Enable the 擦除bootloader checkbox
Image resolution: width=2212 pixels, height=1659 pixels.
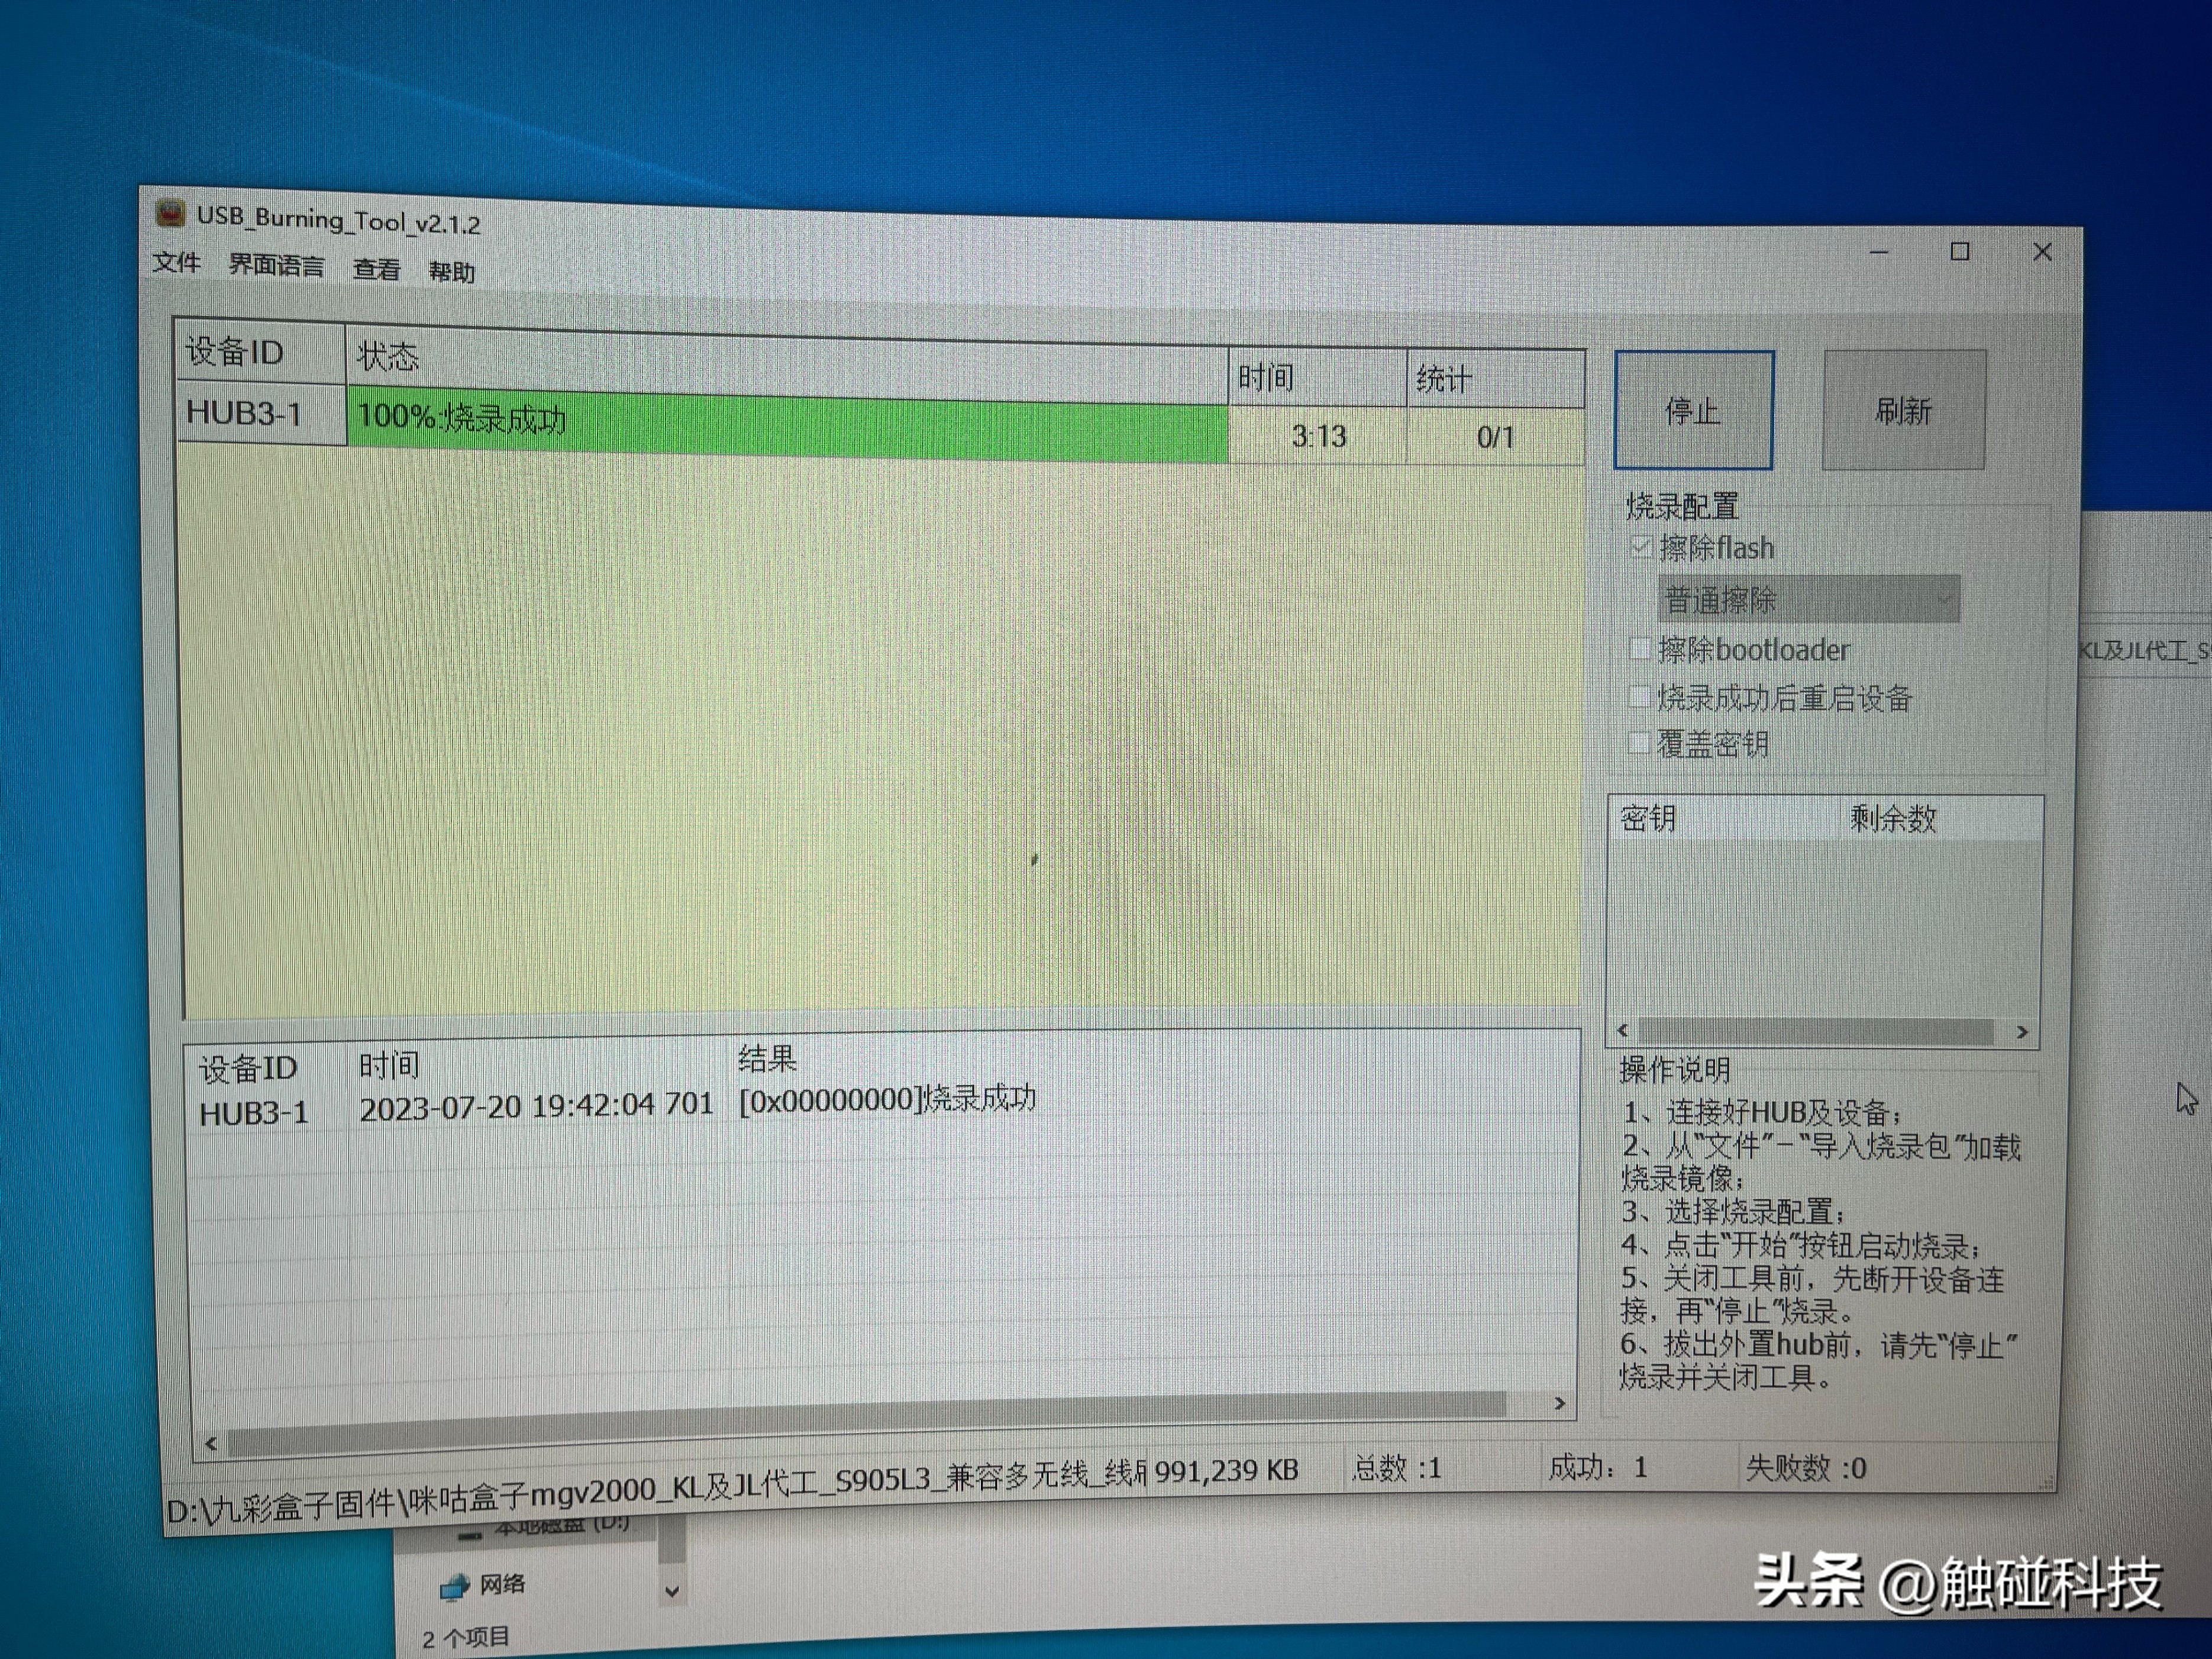(1640, 649)
